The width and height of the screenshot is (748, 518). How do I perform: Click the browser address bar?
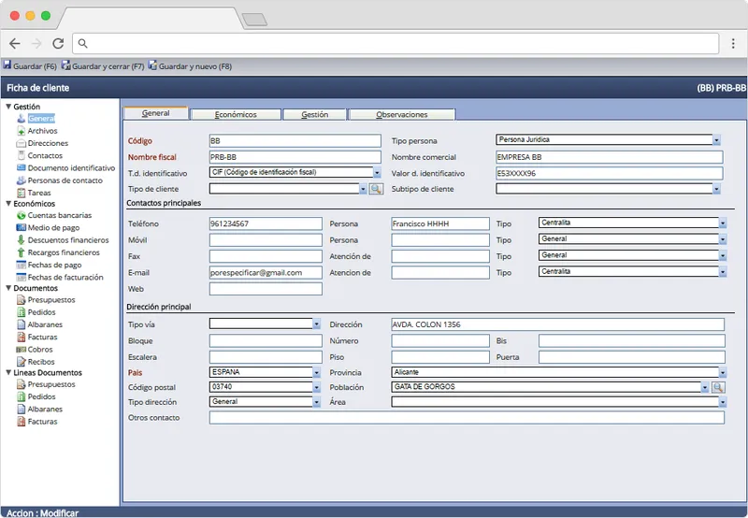point(396,43)
